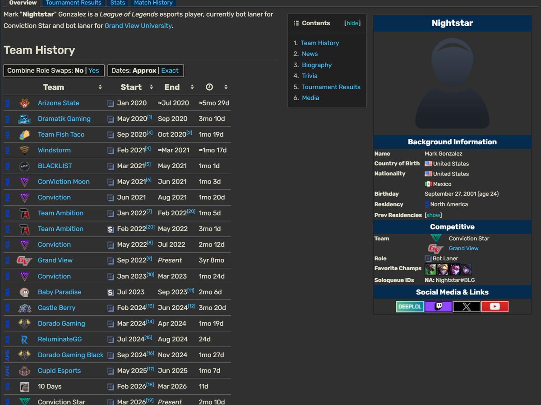541x405 pixels.
Task: Click the ConViction Moon team logo
Action: [x=24, y=182]
